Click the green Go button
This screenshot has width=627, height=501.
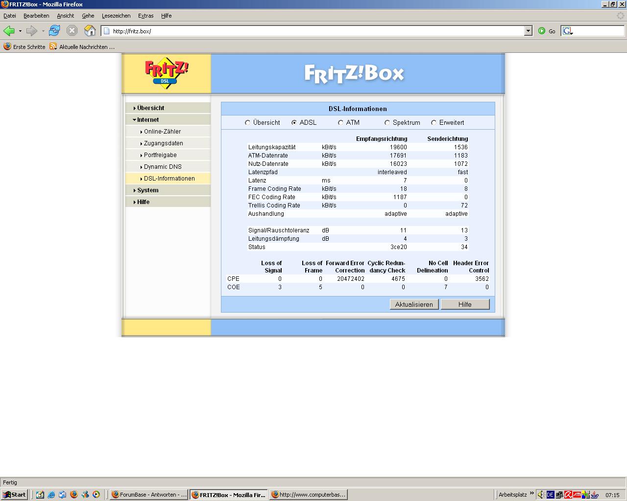click(x=547, y=31)
